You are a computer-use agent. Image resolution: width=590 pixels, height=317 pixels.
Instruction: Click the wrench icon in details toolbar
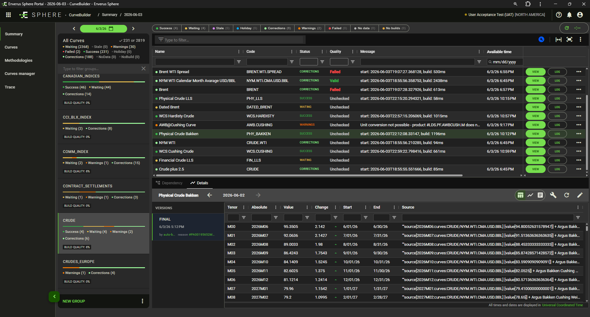(x=553, y=195)
